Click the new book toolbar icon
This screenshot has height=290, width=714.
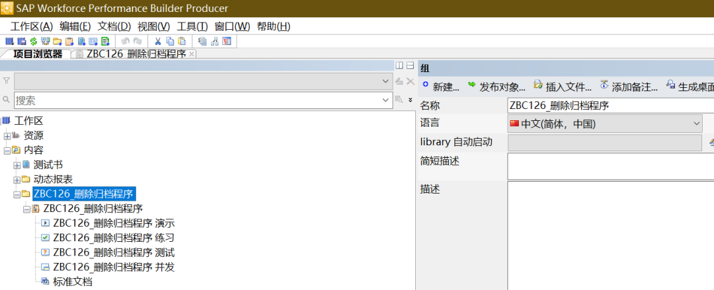81,42
